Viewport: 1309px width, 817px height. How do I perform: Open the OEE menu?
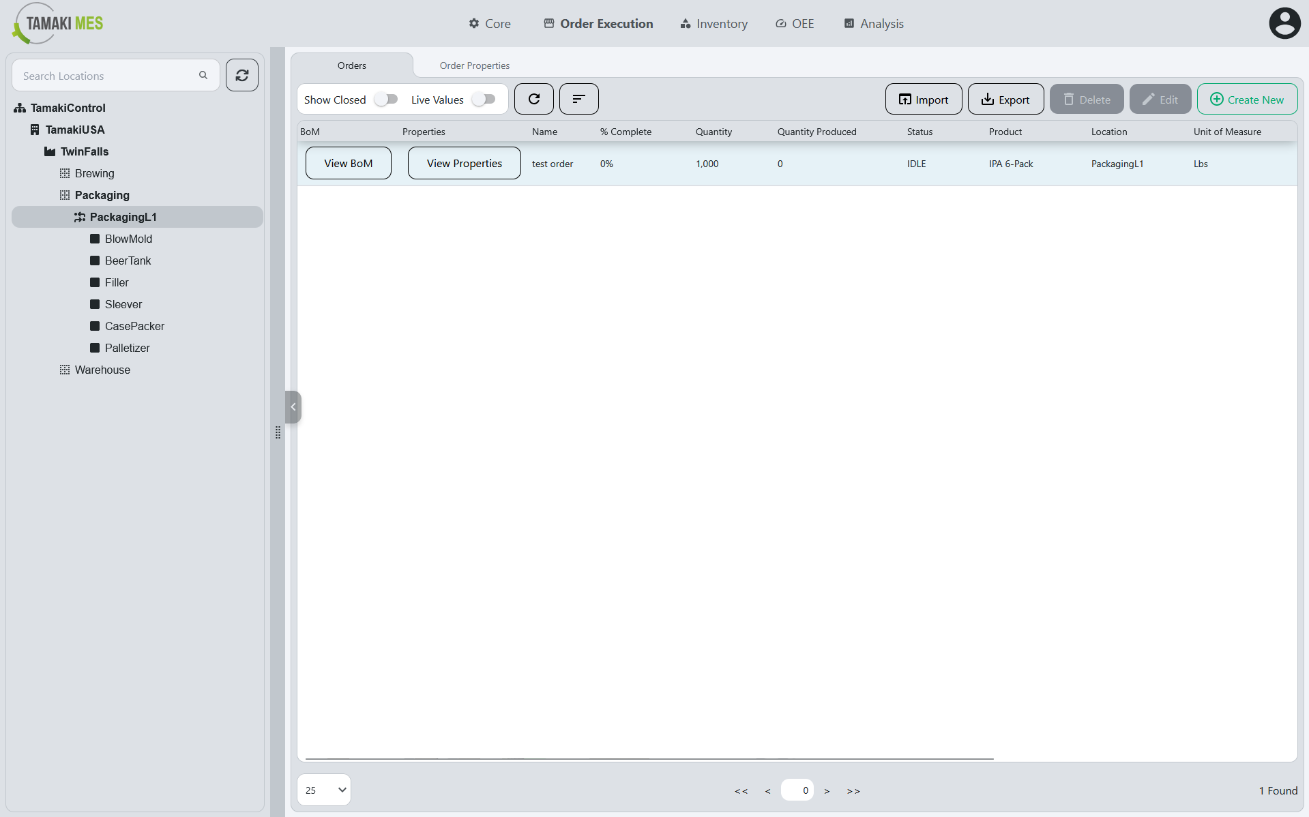795,24
